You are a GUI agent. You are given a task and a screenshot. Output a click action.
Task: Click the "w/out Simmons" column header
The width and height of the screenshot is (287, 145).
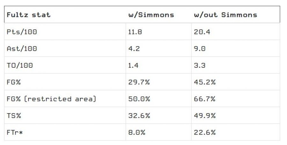point(225,15)
